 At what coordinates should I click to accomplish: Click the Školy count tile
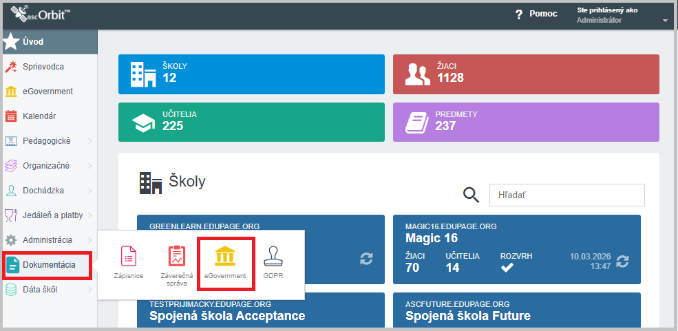pyautogui.click(x=251, y=74)
